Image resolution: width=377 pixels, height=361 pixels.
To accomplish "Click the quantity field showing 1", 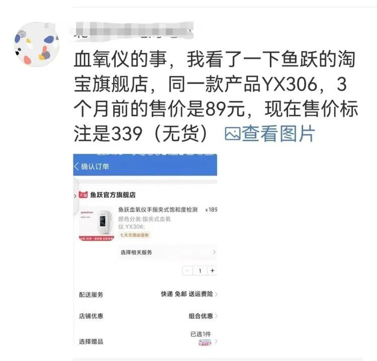I will tap(200, 271).
